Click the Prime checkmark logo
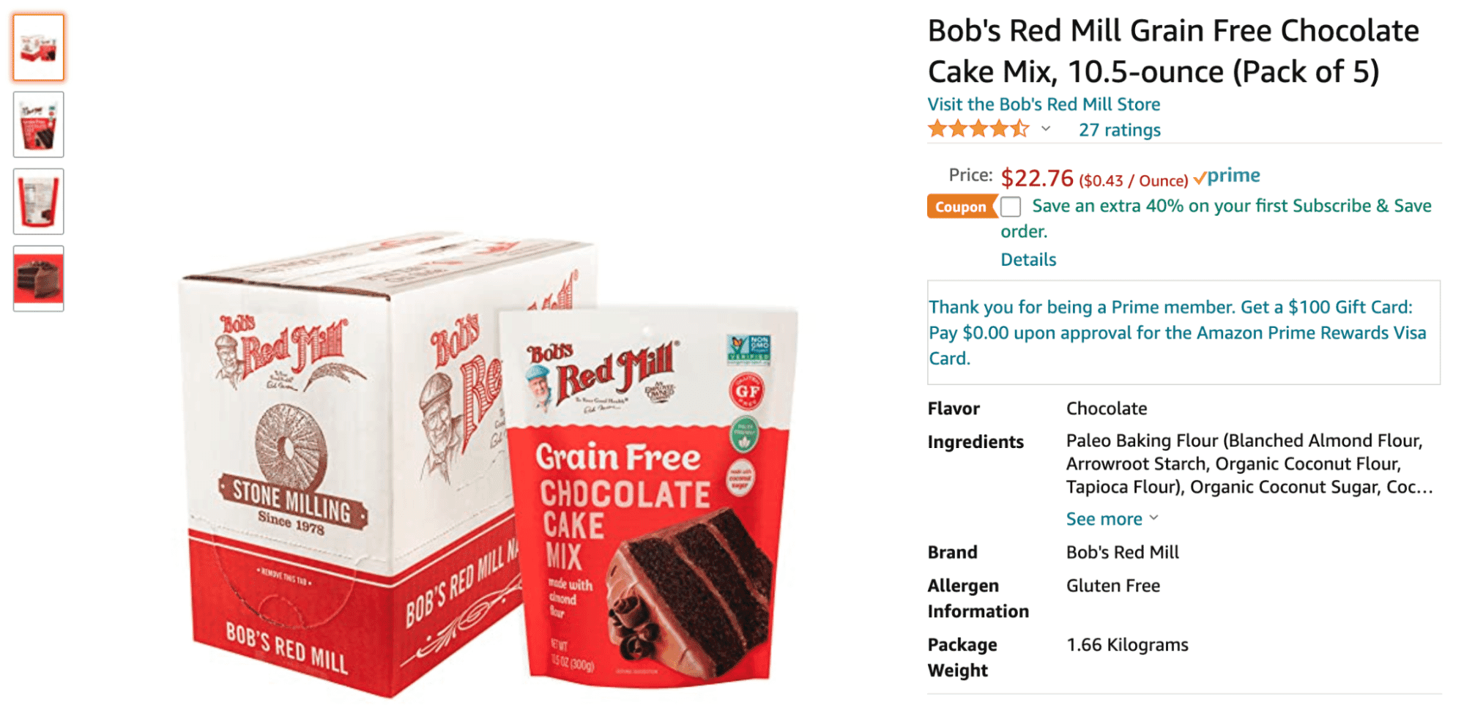 click(x=1227, y=176)
